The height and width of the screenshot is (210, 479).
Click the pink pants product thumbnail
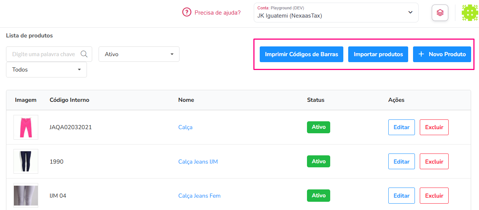tap(26, 127)
